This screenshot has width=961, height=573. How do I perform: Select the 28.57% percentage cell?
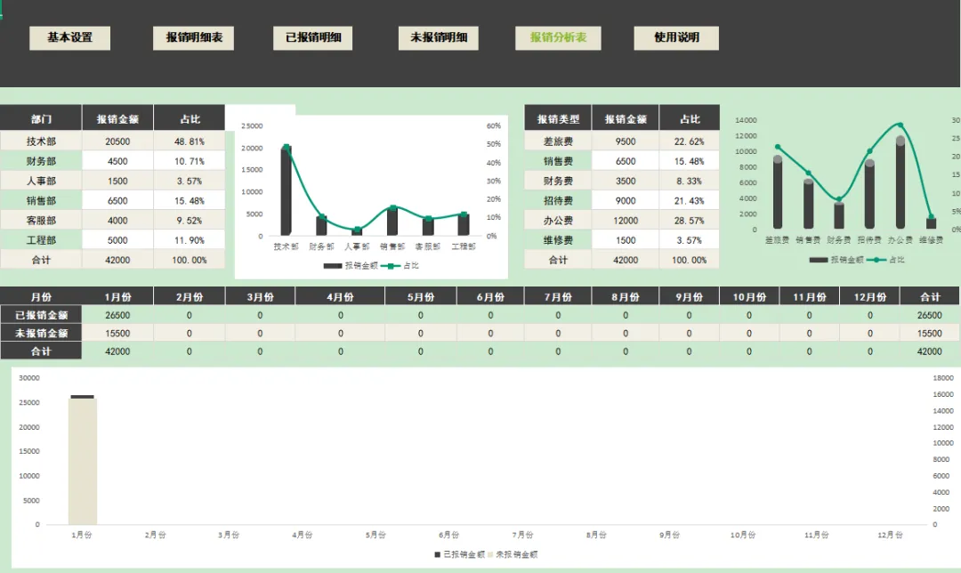(690, 220)
